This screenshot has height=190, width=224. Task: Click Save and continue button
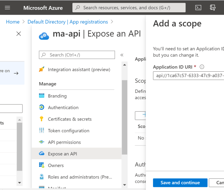[x=180, y=183]
